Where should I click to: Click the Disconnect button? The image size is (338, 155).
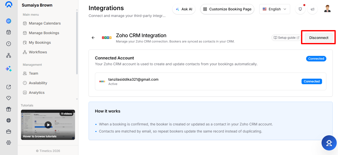(x=319, y=38)
